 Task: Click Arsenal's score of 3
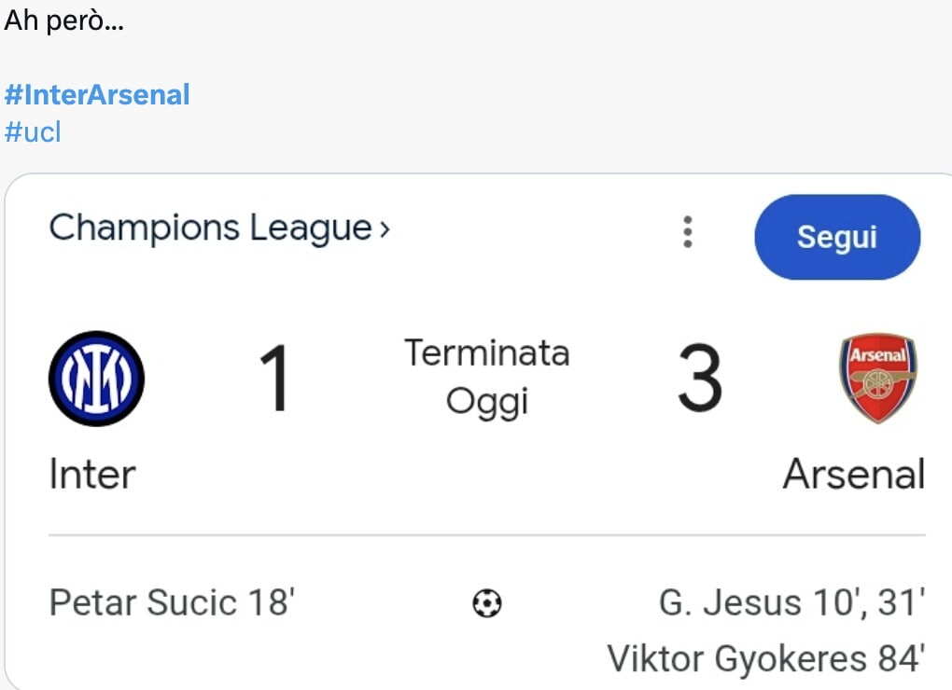[x=700, y=379]
